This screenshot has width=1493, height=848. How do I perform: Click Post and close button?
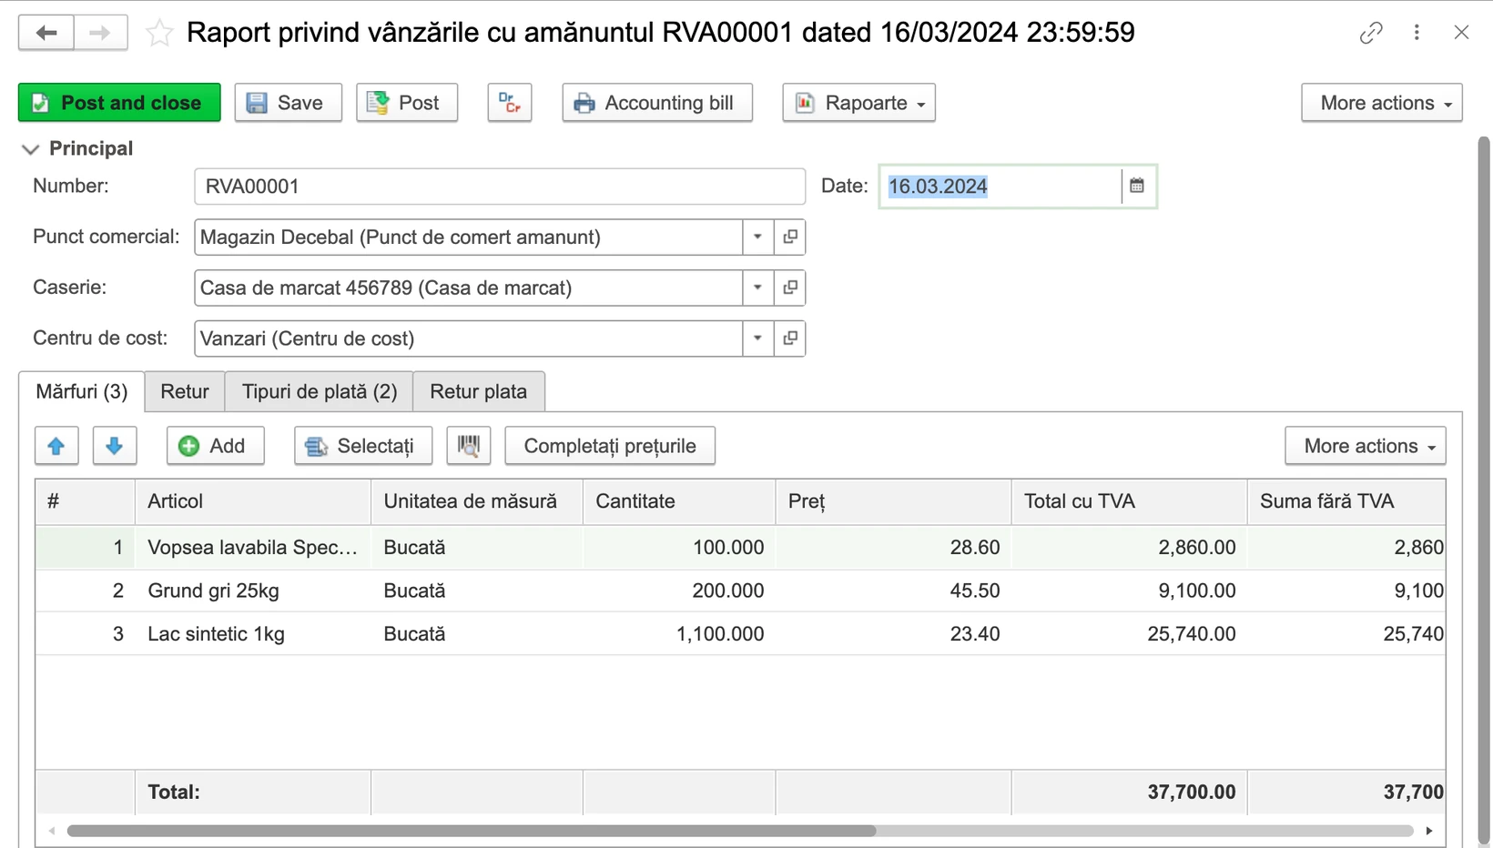pos(119,103)
